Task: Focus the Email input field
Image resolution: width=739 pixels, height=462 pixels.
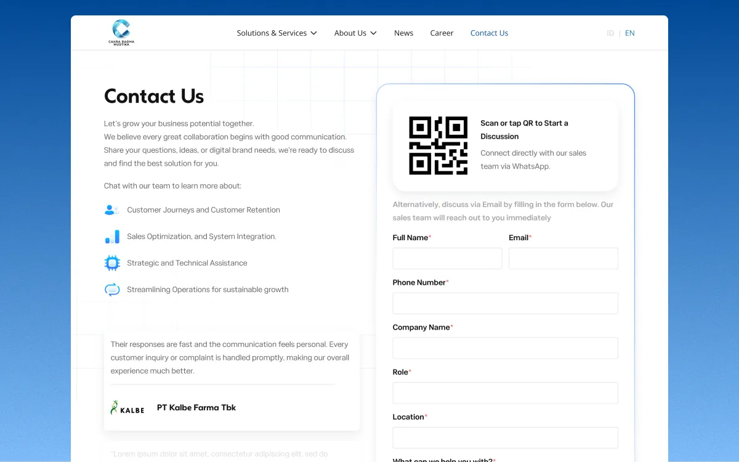Action: pos(563,259)
